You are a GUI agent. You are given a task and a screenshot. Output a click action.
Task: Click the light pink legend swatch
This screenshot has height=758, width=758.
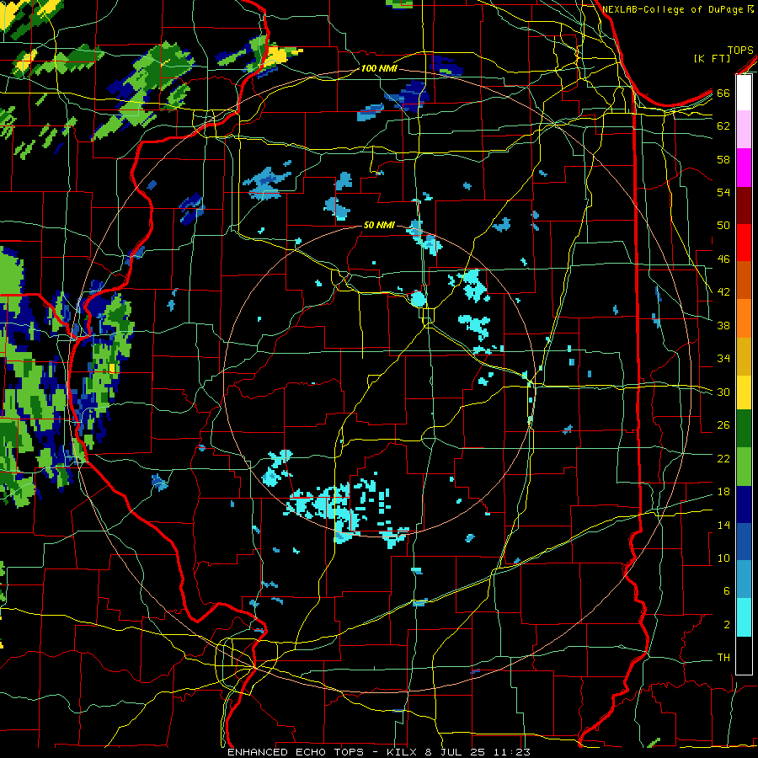point(744,130)
